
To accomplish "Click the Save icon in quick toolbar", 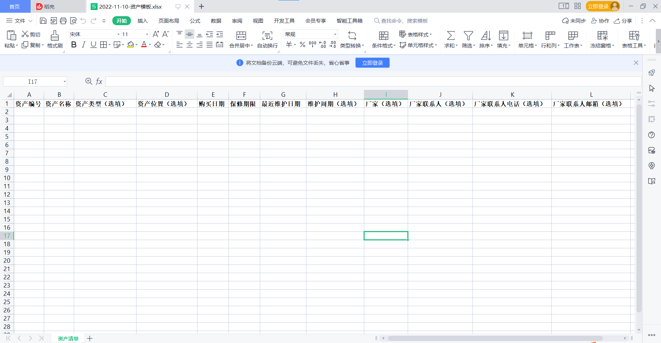I will click(43, 21).
